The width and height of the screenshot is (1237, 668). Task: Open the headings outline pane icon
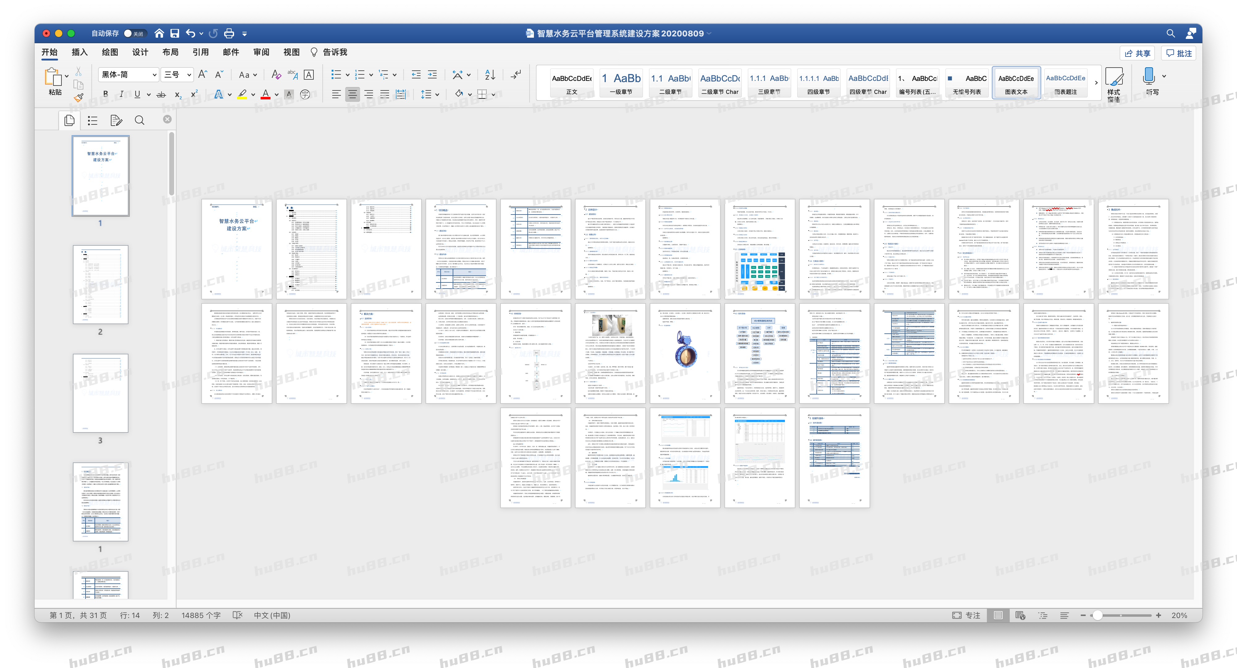[x=93, y=120]
